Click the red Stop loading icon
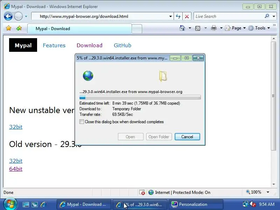The width and height of the screenshot is (280, 210). click(x=187, y=16)
